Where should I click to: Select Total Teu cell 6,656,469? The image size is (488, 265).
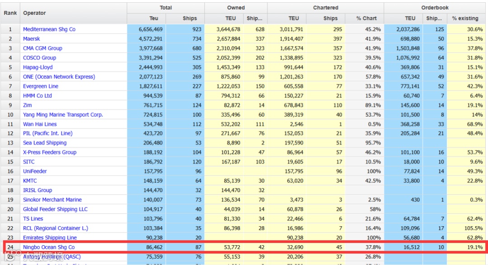(146, 29)
